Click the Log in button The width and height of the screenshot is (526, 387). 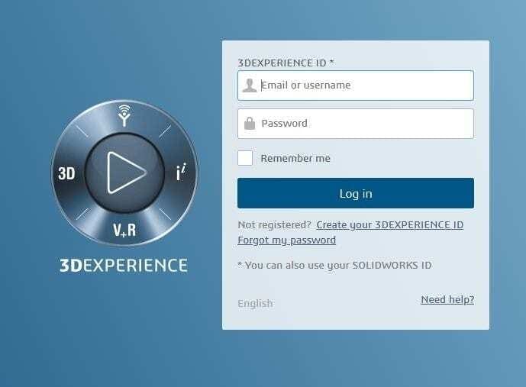point(356,193)
